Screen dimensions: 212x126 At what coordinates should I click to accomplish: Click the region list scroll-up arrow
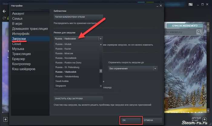101,45
